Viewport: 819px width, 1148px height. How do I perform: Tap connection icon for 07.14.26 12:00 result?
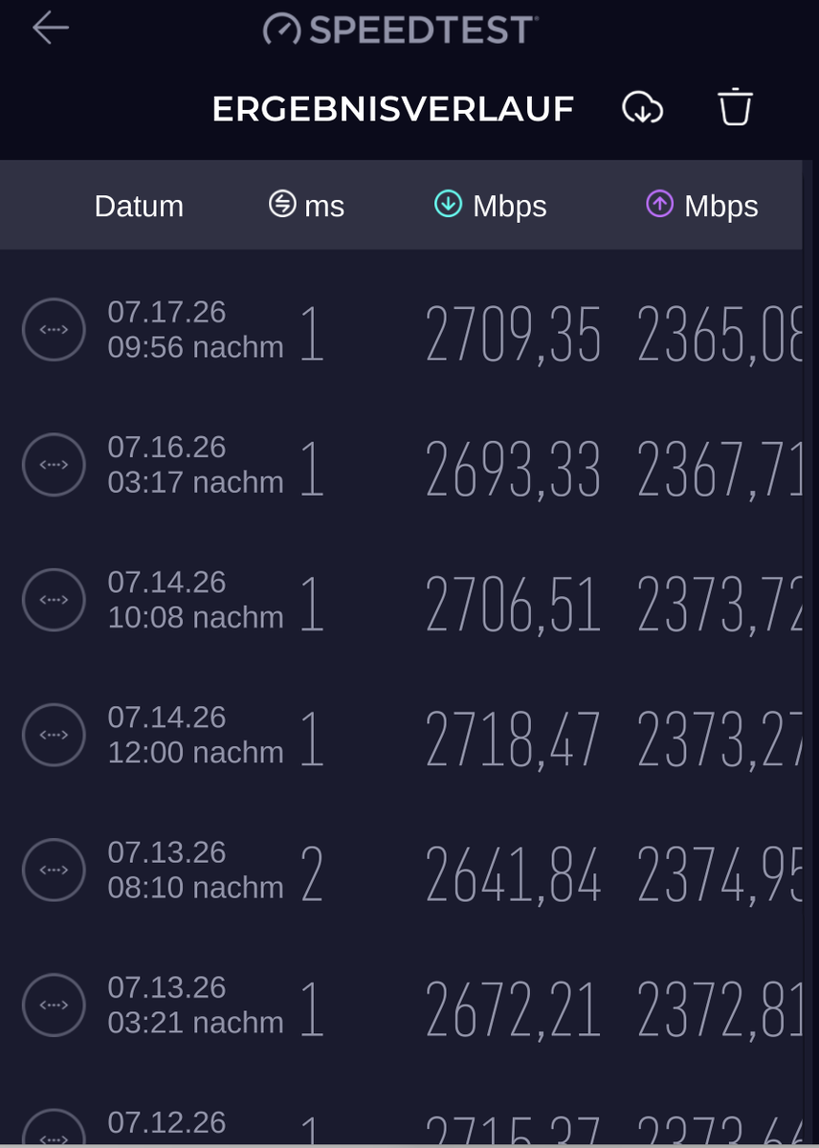click(54, 735)
